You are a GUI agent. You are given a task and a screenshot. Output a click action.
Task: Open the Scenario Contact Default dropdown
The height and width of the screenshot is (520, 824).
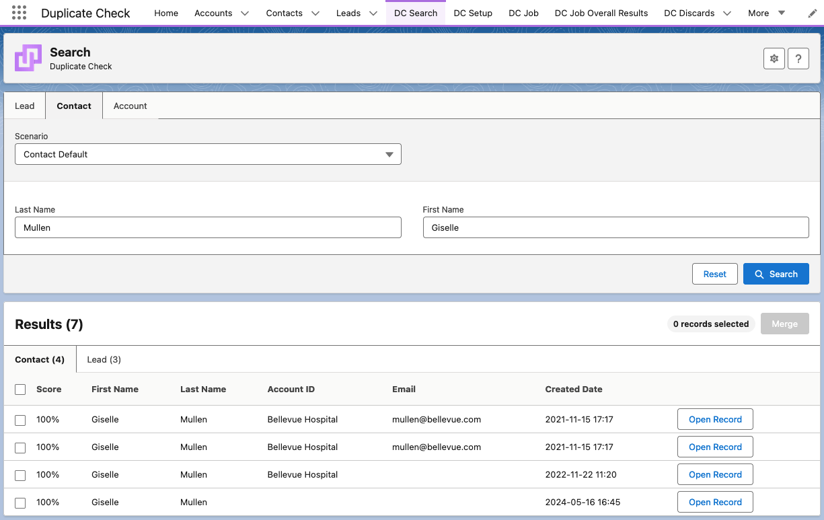coord(208,154)
